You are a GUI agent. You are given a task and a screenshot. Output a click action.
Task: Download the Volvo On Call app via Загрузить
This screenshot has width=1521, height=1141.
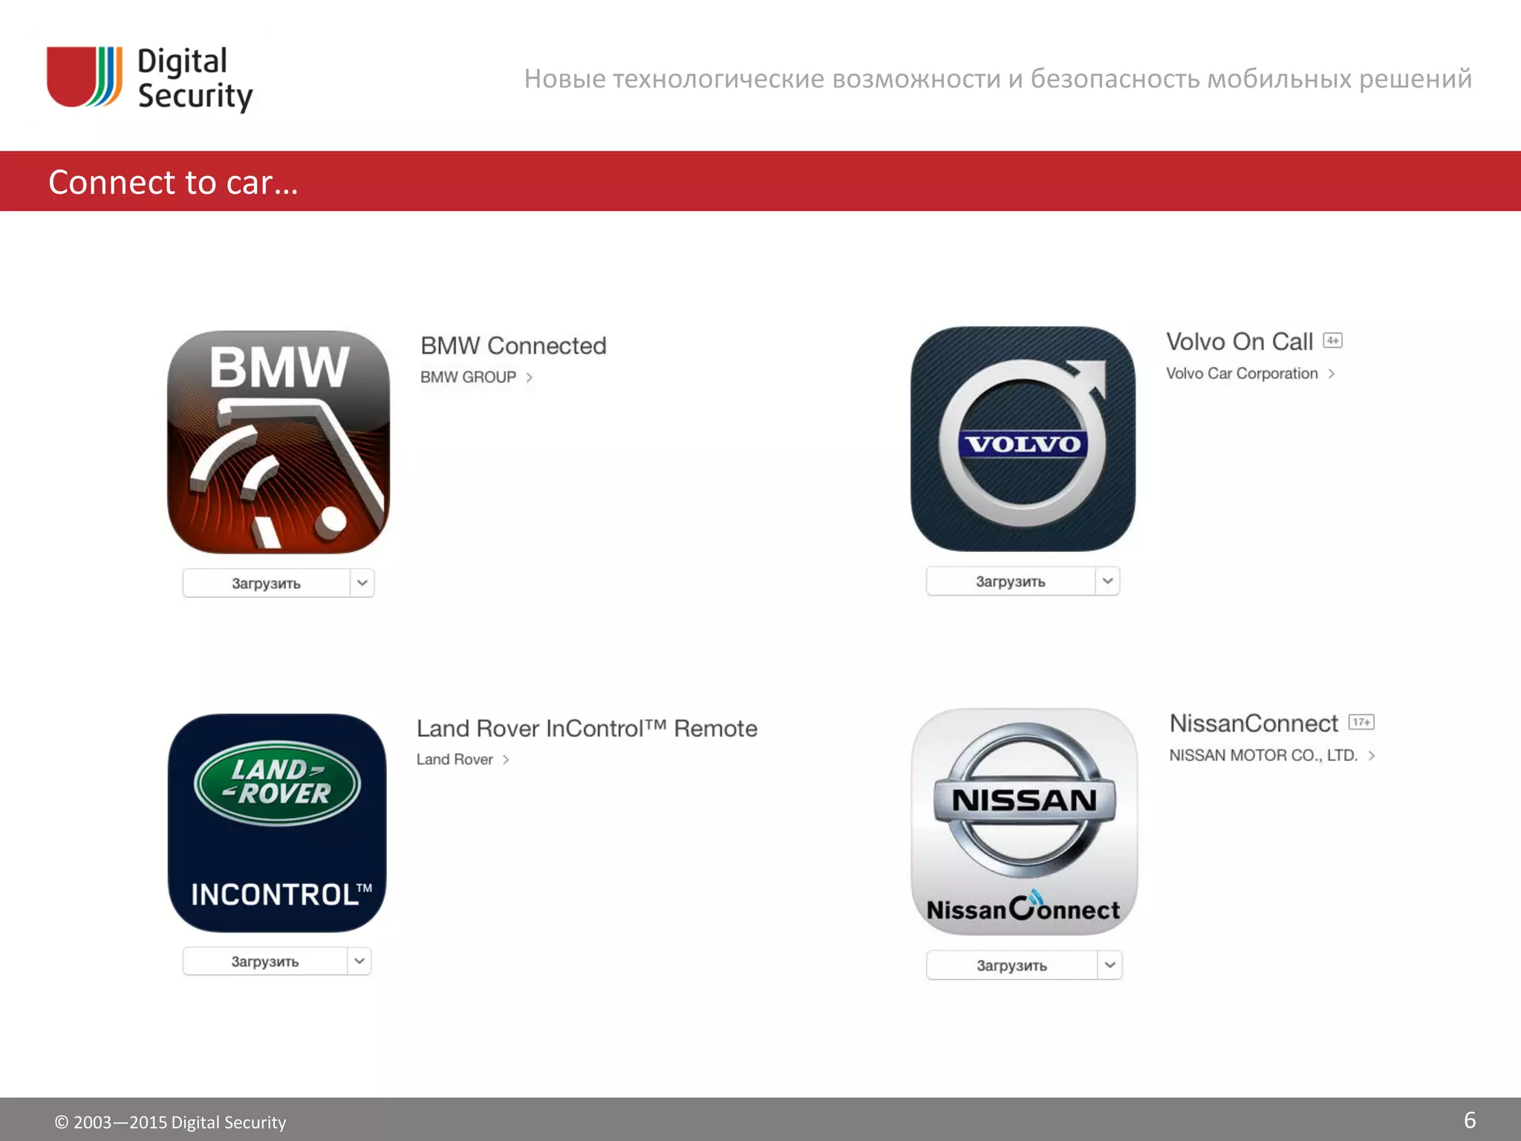[1010, 581]
